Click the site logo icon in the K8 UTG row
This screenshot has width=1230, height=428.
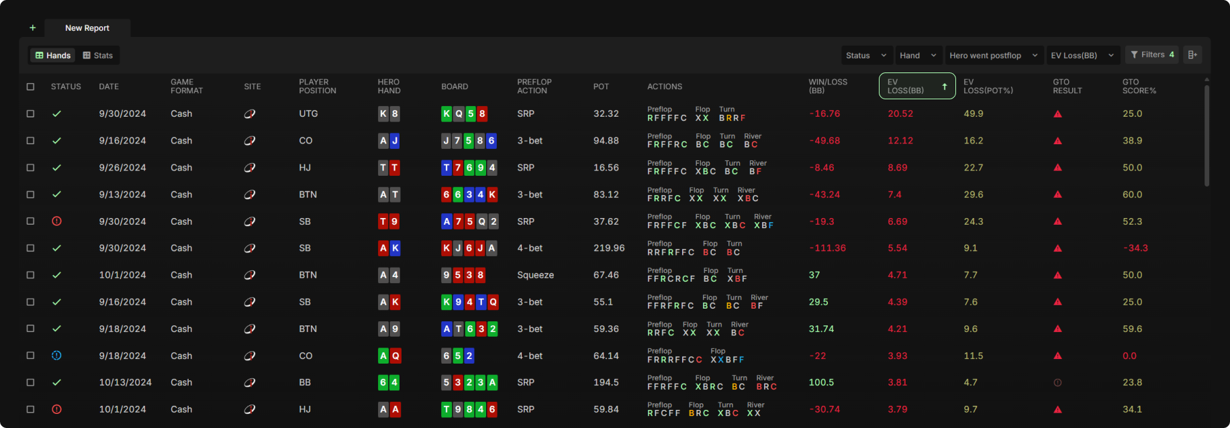250,114
